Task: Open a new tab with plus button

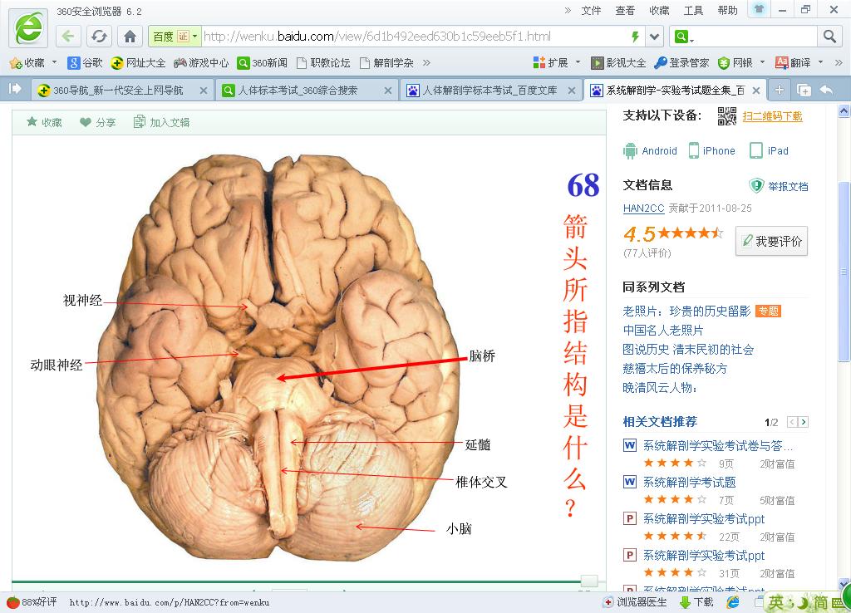Action: pyautogui.click(x=780, y=90)
